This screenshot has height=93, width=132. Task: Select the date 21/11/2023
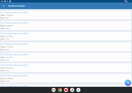[x=9, y=47]
